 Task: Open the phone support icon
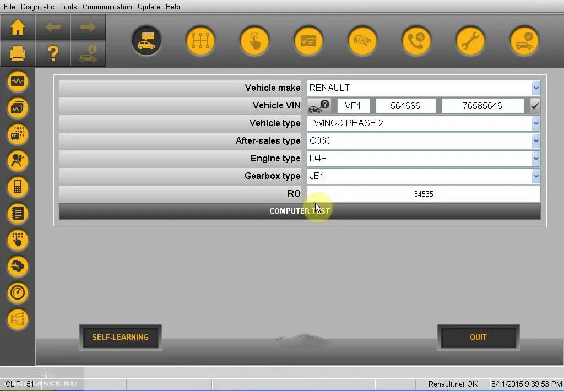pyautogui.click(x=416, y=40)
